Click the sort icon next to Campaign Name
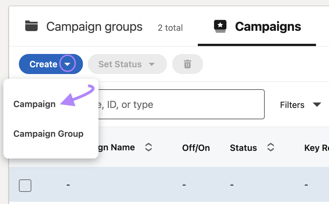The width and height of the screenshot is (329, 204). [148, 147]
